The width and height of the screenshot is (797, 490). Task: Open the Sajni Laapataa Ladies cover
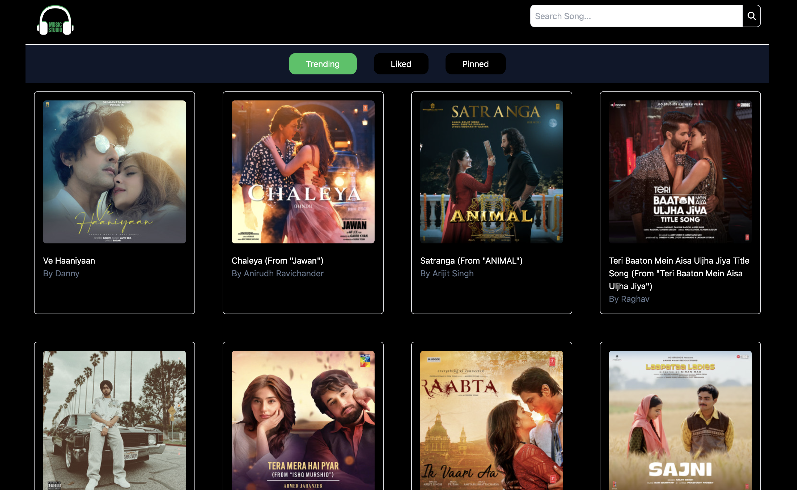(x=680, y=420)
